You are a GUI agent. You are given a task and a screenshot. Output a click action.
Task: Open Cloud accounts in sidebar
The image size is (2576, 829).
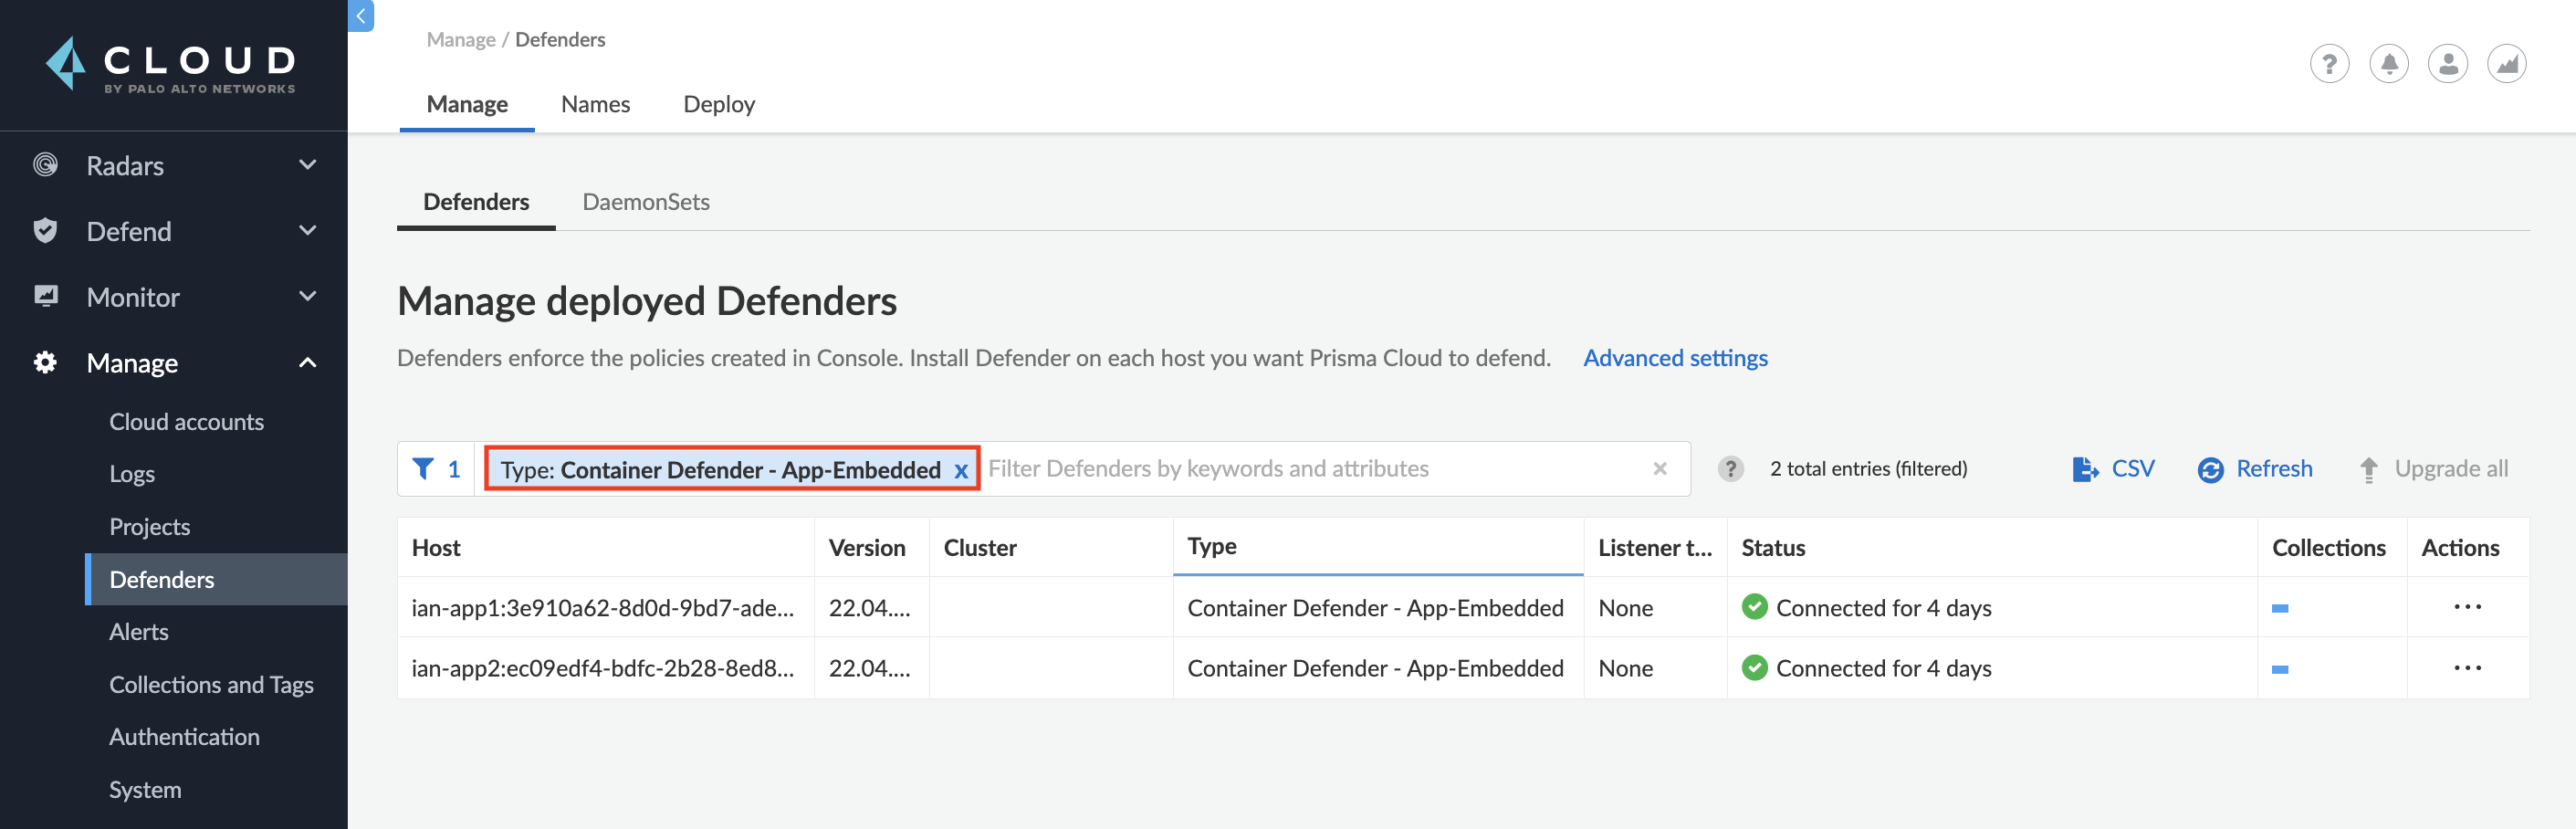coord(186,422)
